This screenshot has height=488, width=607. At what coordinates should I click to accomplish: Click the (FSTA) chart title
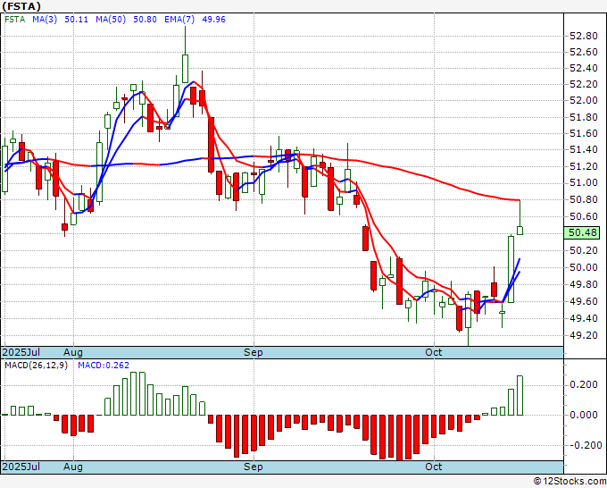[x=21, y=6]
